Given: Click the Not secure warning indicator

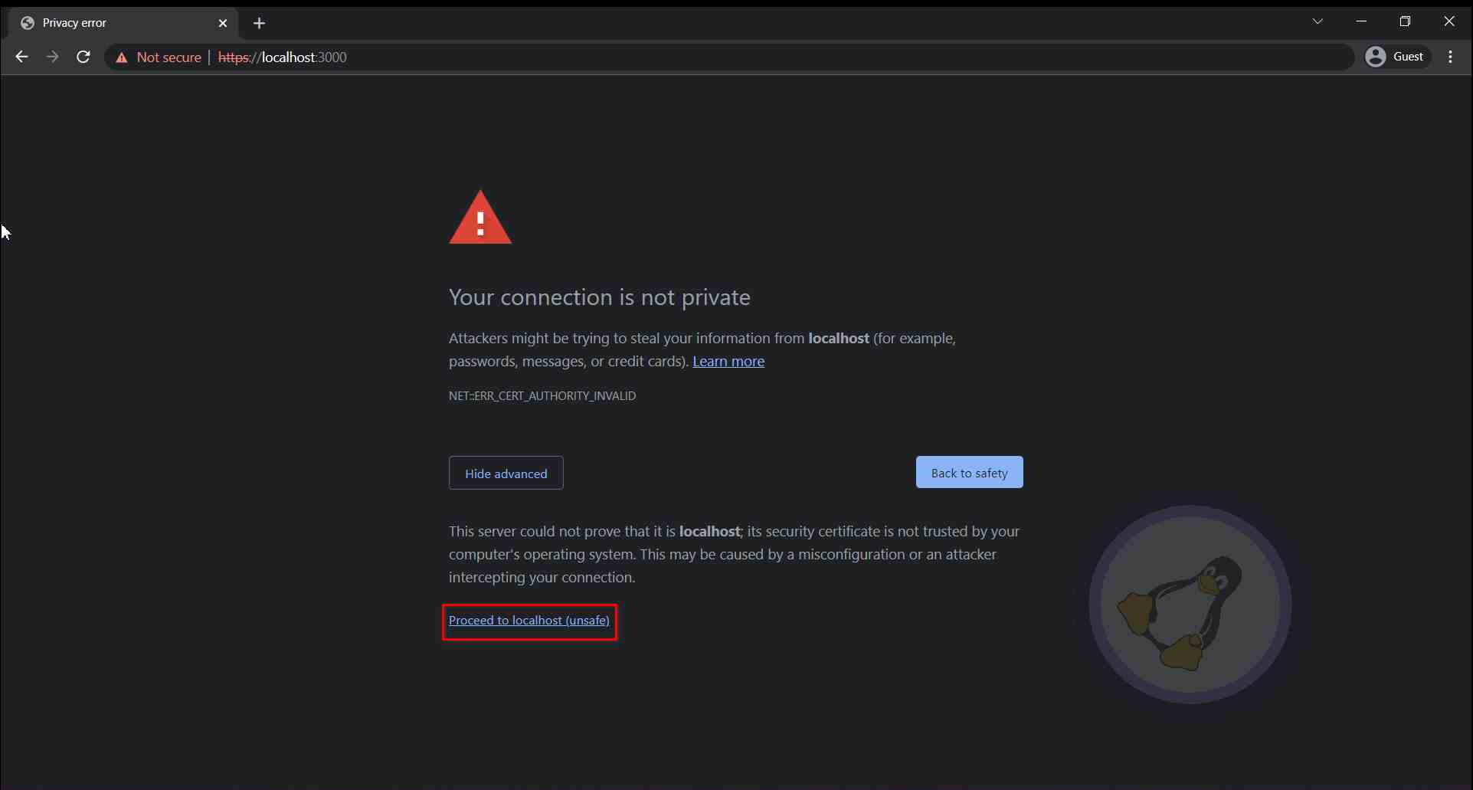Looking at the screenshot, I should tap(158, 57).
